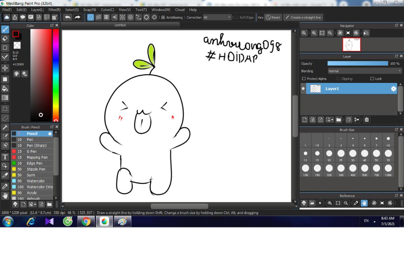Enable the radial snap guide
The width and height of the screenshot is (404, 261).
[122, 17]
